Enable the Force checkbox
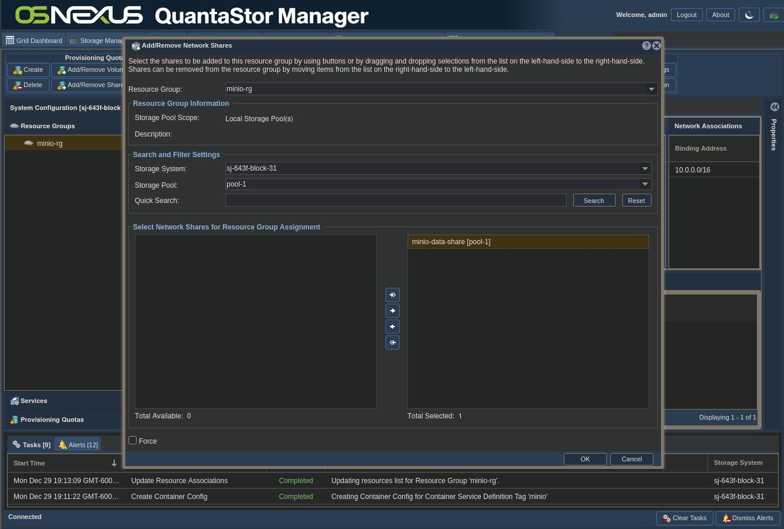This screenshot has width=784, height=529. coord(132,440)
